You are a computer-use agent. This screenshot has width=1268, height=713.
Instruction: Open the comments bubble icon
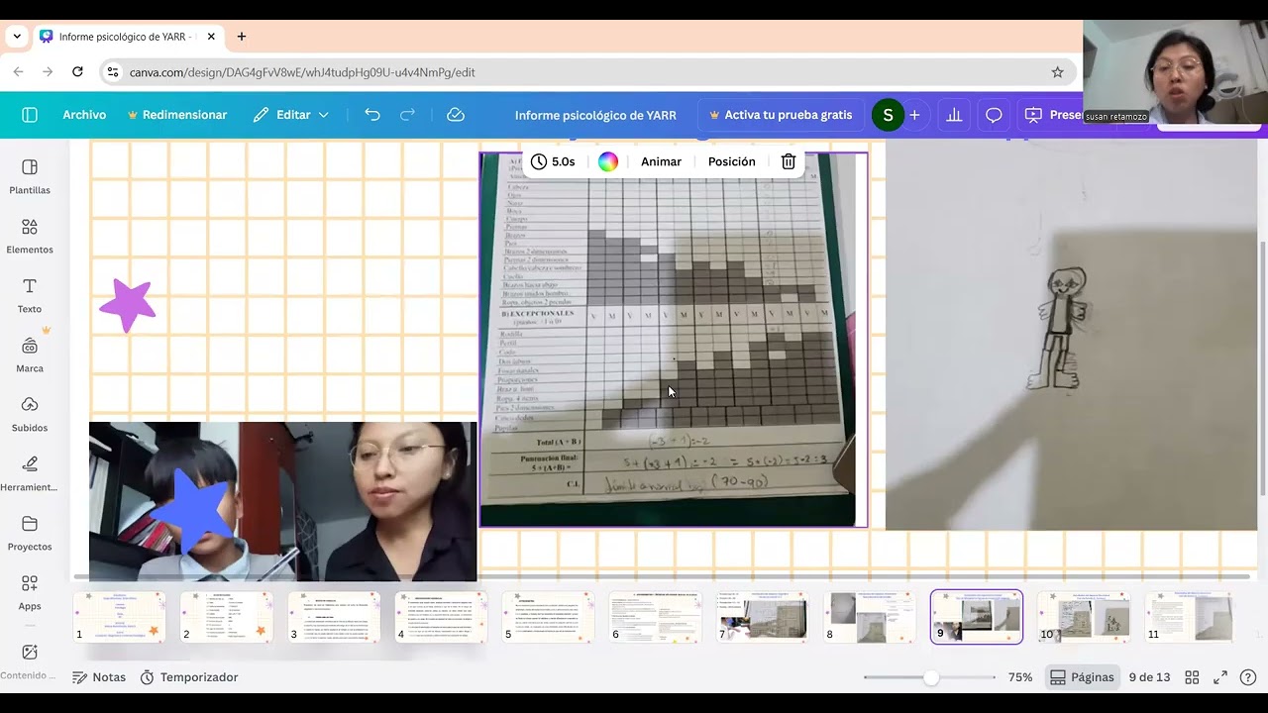994,115
